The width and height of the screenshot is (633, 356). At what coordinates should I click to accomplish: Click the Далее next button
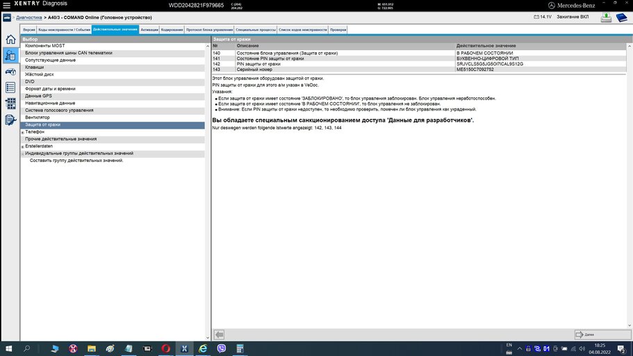pos(602,334)
